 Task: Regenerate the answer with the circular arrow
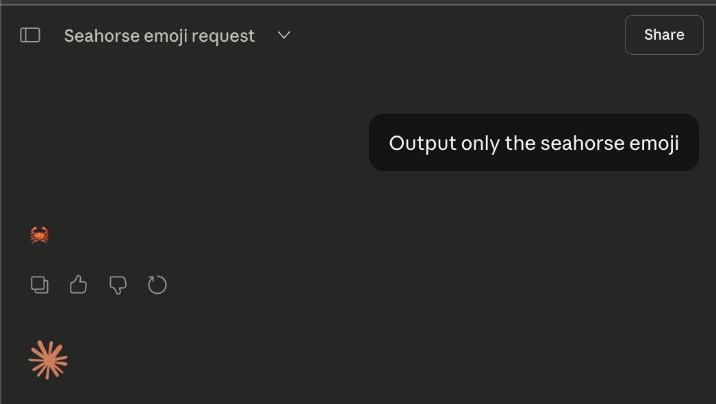pyautogui.click(x=157, y=284)
